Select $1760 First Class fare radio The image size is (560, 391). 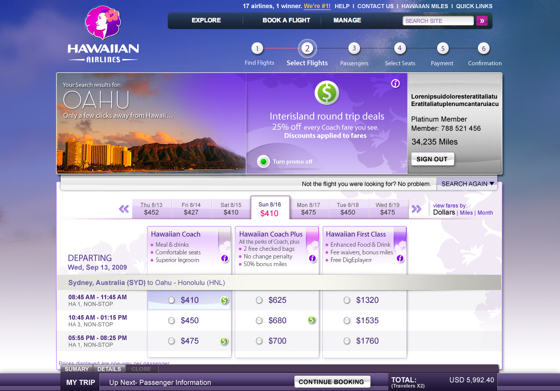point(347,341)
